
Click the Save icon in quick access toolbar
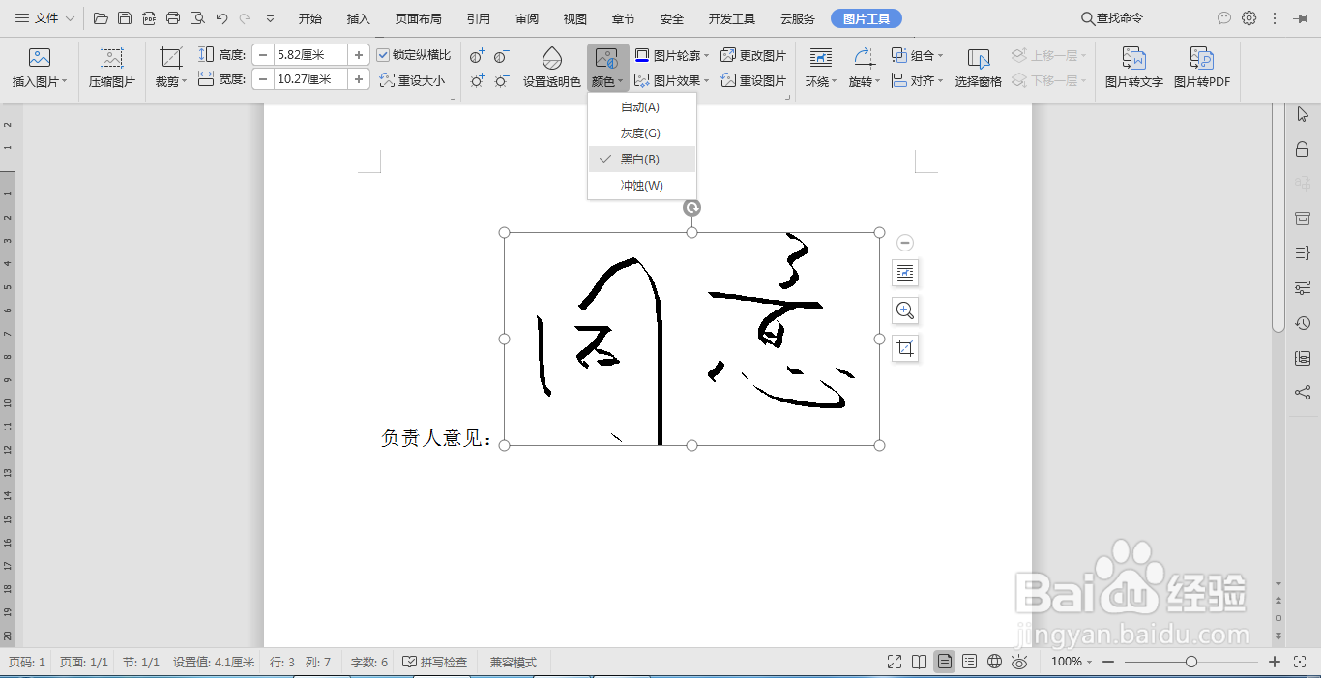pyautogui.click(x=125, y=18)
